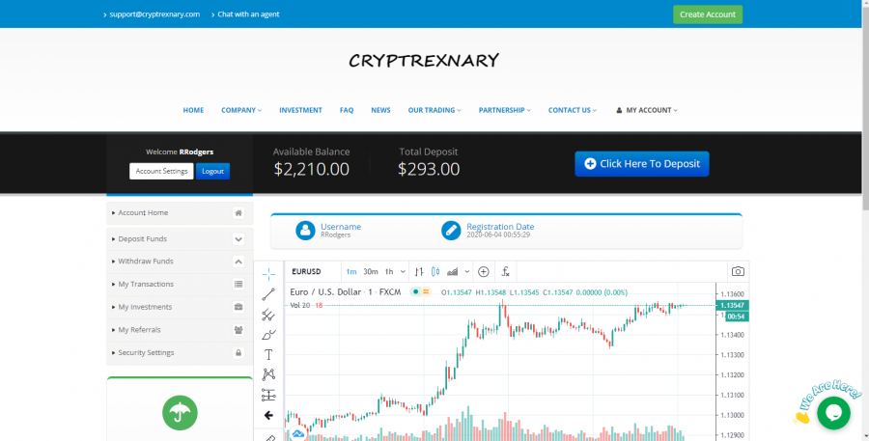869x441 pixels.
Task: Switch chart to area style icon
Action: pos(453,271)
